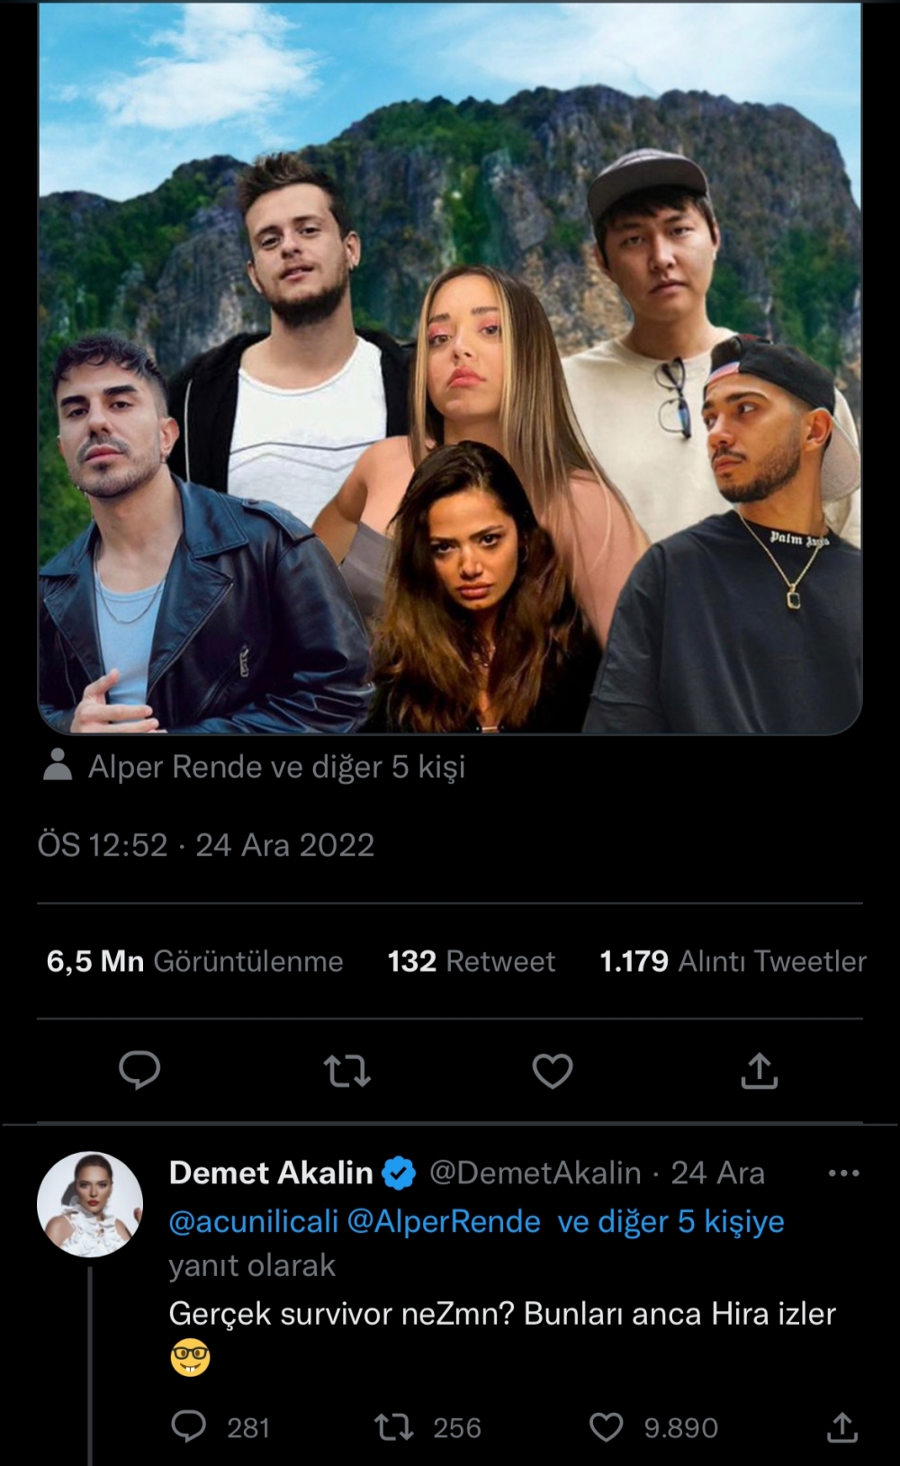Like Demet Akalin's reply

point(606,1427)
